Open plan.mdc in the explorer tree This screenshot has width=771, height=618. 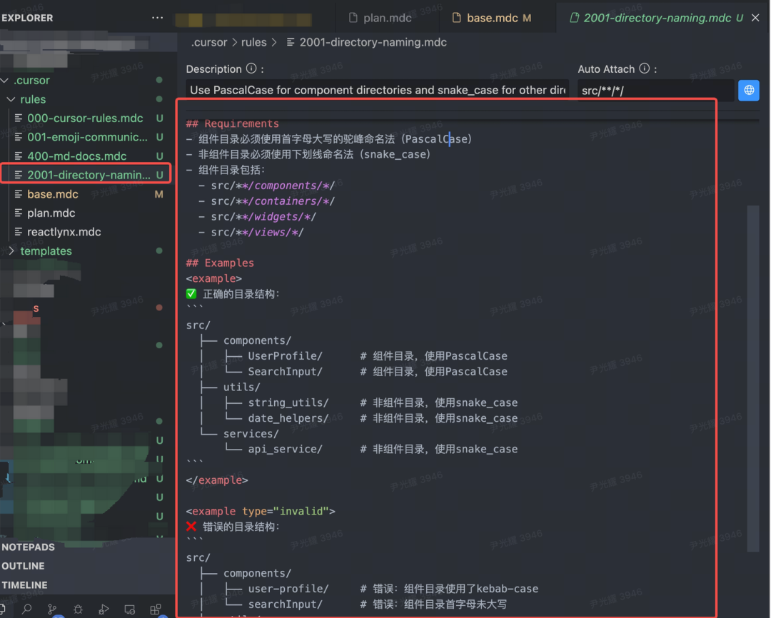51,213
